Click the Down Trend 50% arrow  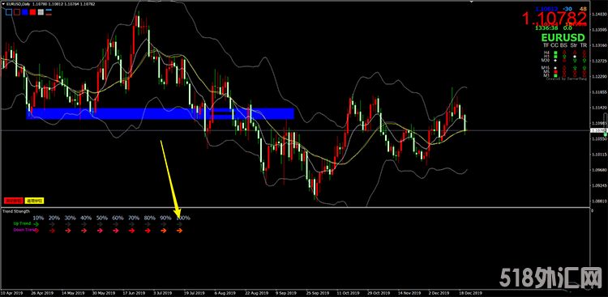100,231
